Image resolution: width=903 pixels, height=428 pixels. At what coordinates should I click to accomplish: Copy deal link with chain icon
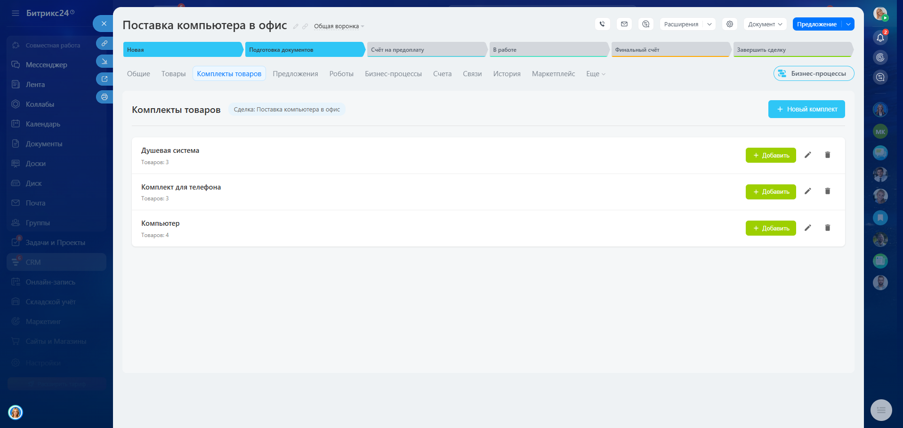305,26
